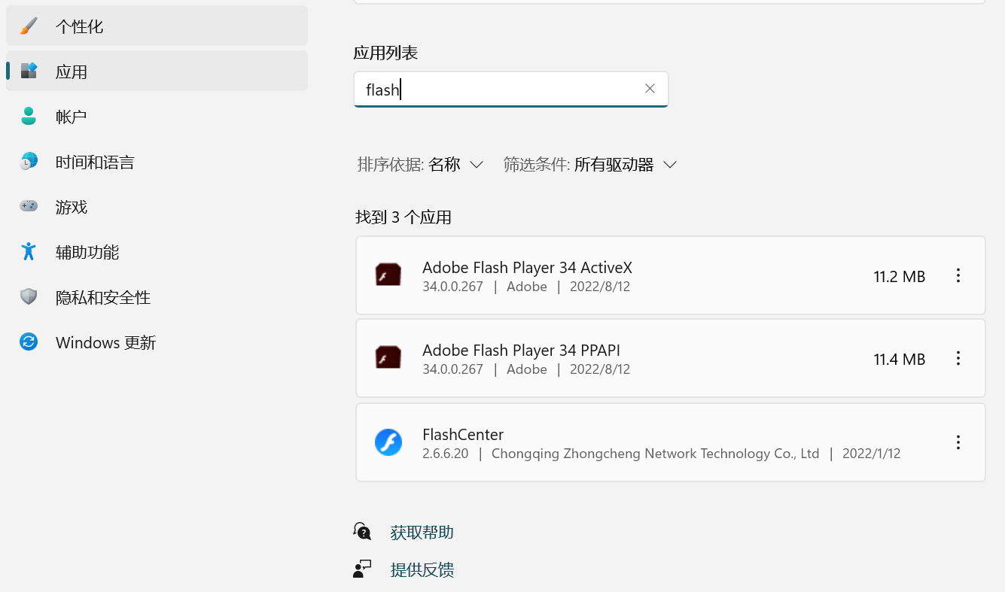
Task: Clear the flash search text
Action: coord(650,89)
